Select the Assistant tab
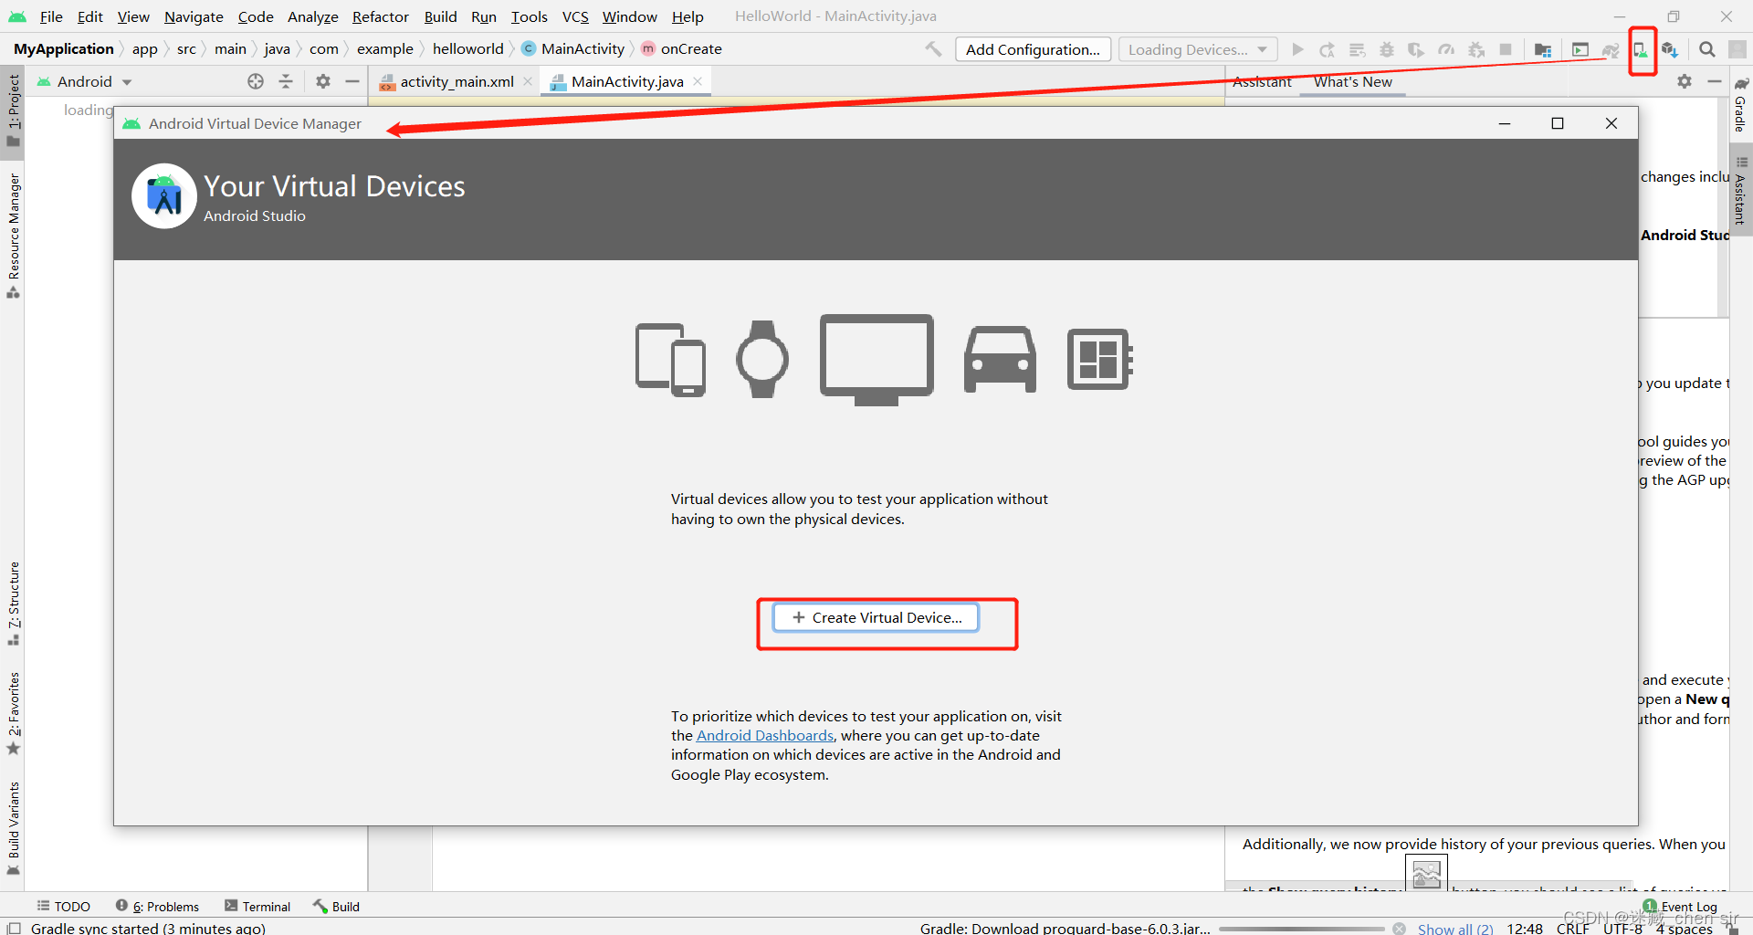 click(x=1262, y=81)
